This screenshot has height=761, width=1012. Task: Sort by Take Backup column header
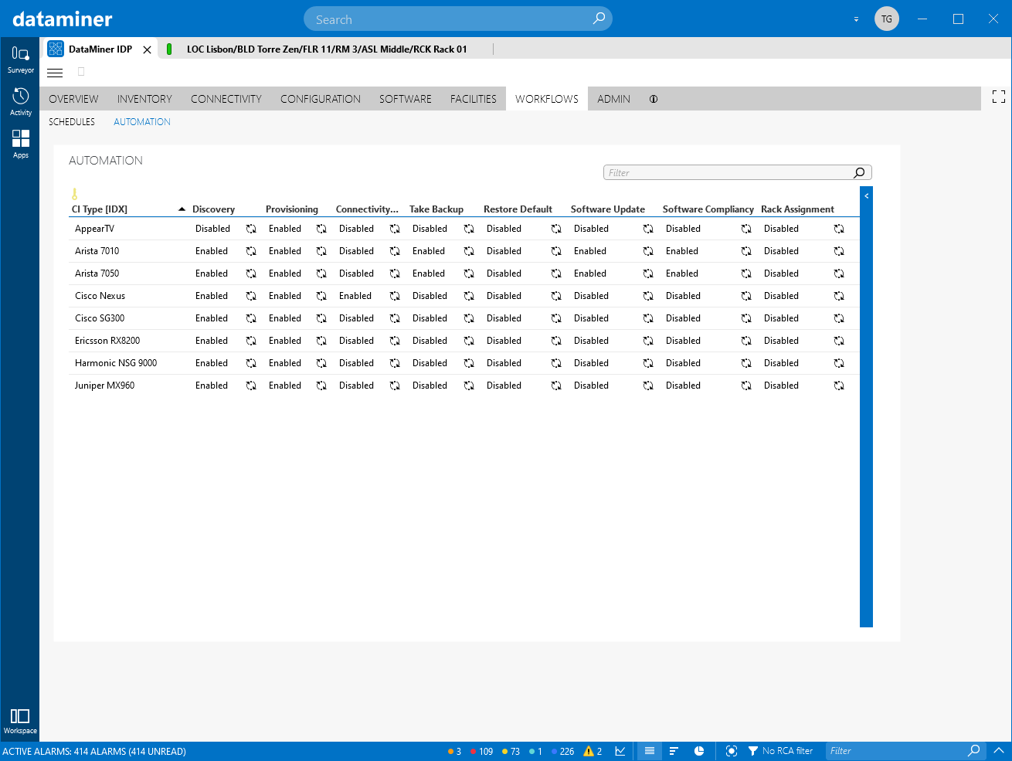[x=436, y=209]
